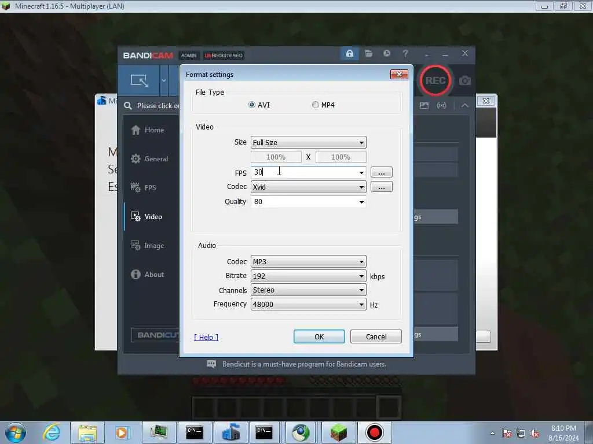Click the red REC record button
The height and width of the screenshot is (444, 593).
pos(435,80)
